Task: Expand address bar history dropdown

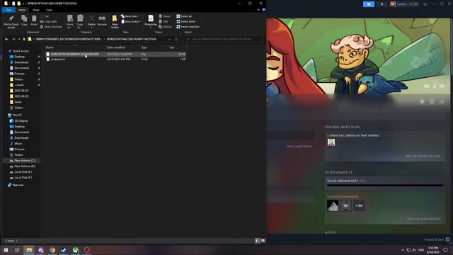Action: 169,39
